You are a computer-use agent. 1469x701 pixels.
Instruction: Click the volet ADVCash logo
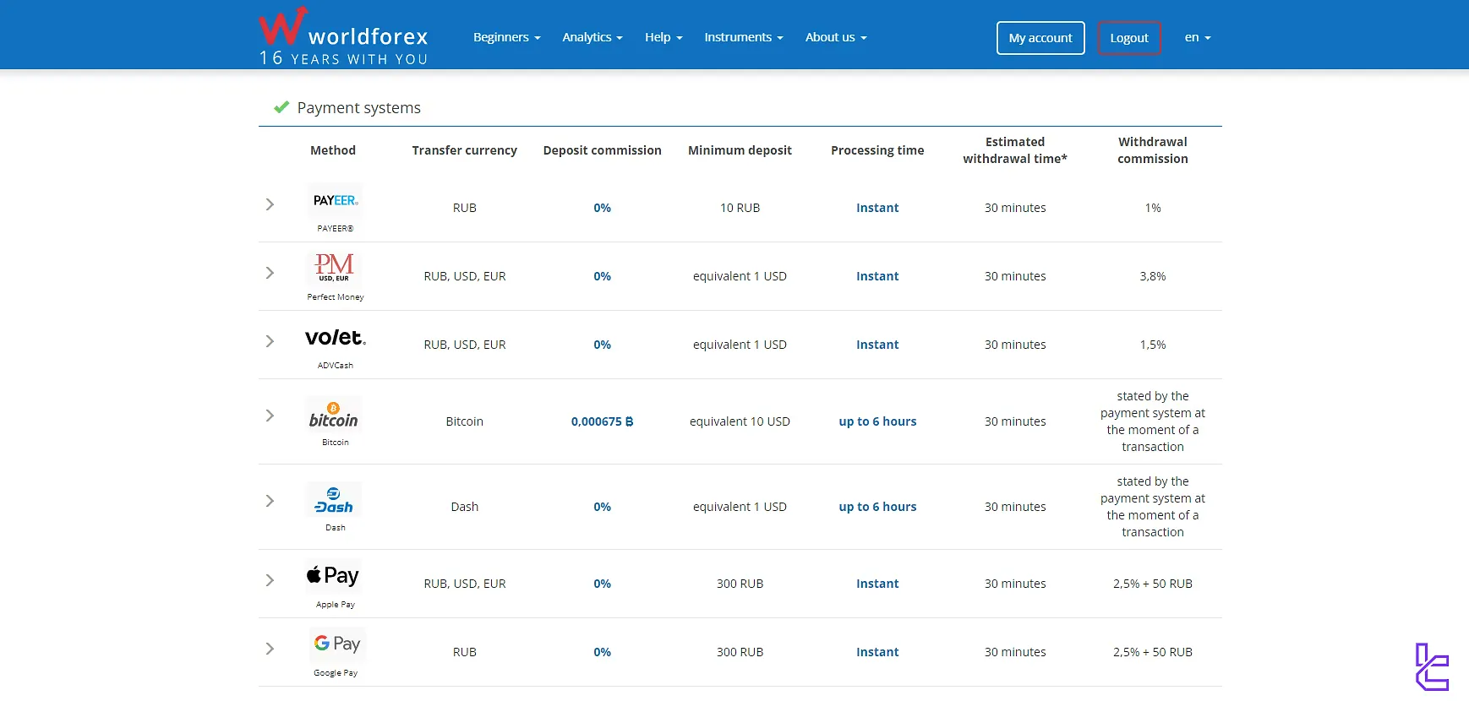point(336,338)
